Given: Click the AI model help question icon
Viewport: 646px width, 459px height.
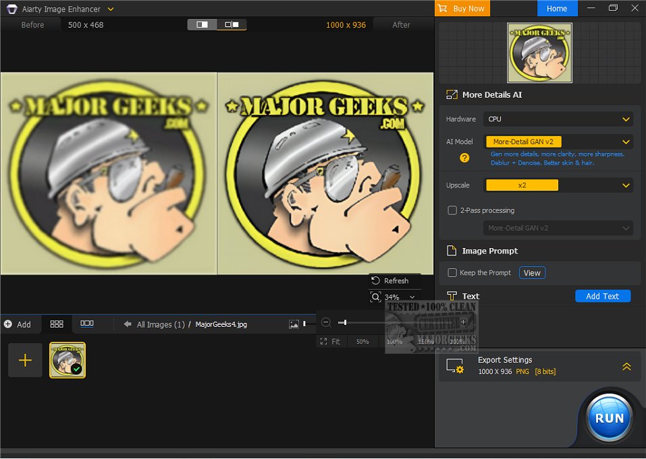Looking at the screenshot, I should [464, 158].
